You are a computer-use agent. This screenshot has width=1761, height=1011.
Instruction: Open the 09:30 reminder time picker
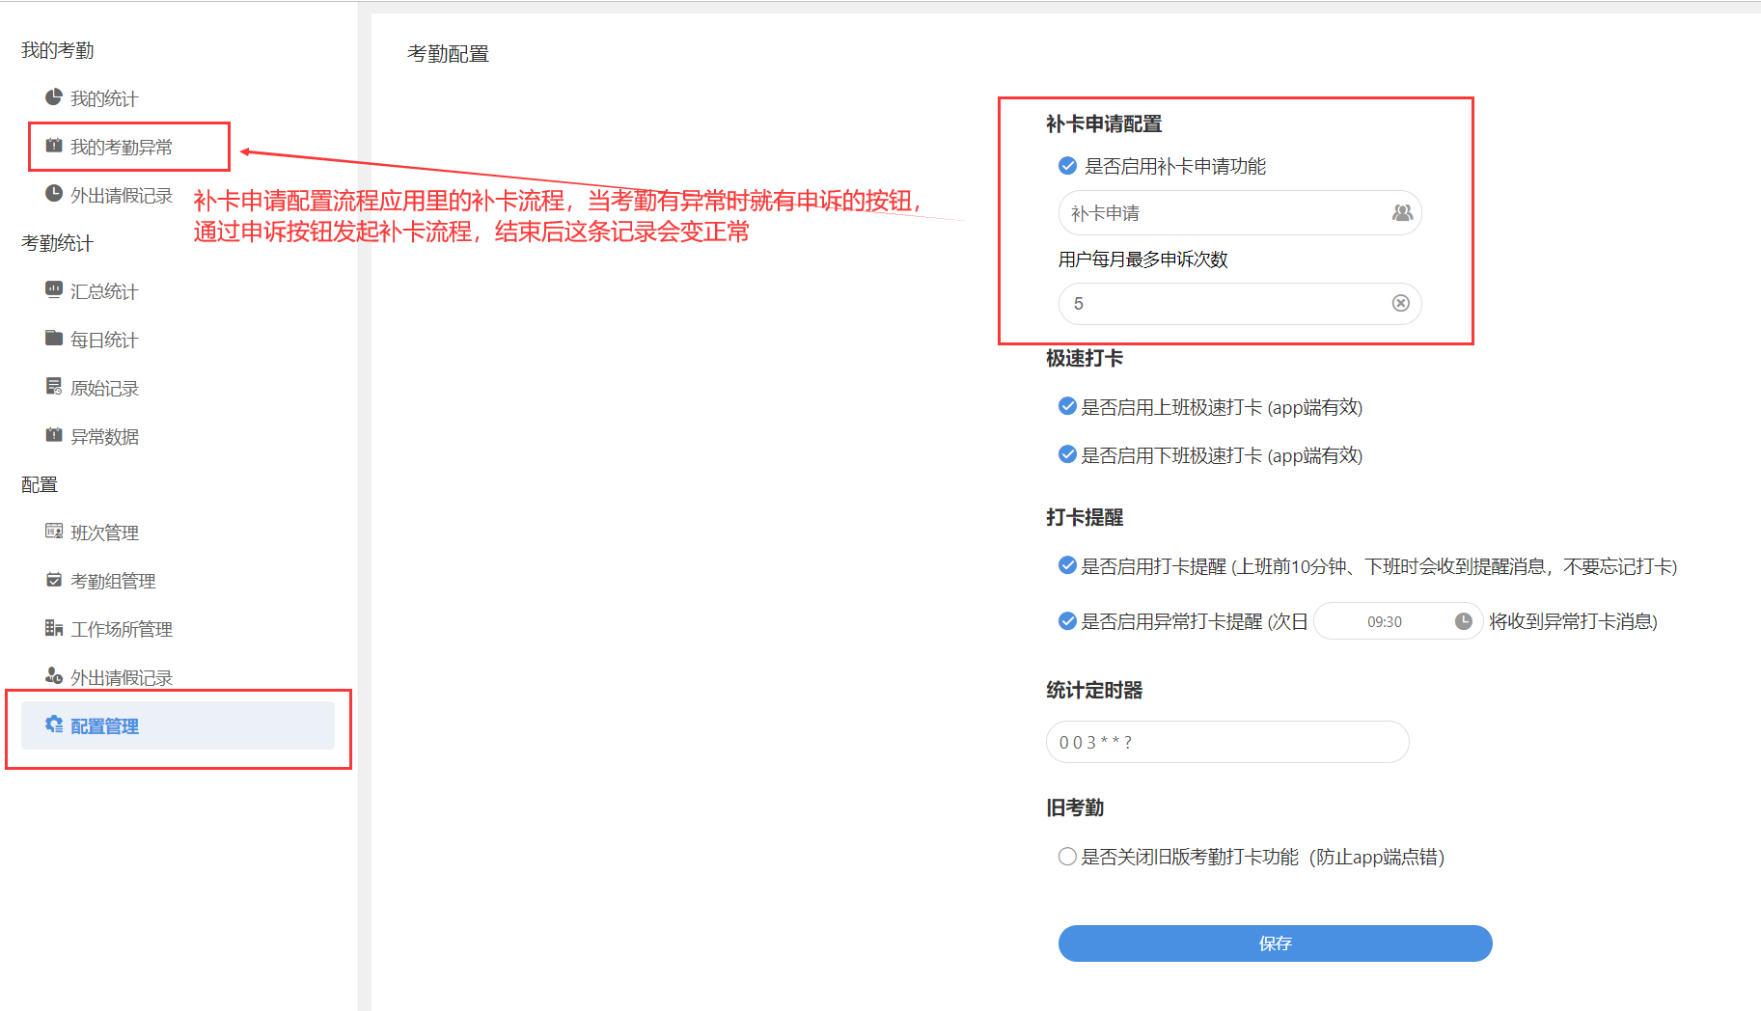tap(1398, 621)
